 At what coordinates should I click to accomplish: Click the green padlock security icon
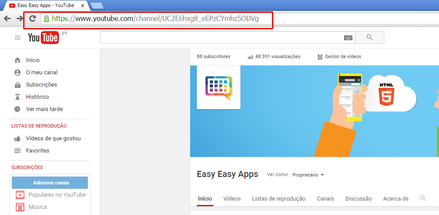click(46, 19)
